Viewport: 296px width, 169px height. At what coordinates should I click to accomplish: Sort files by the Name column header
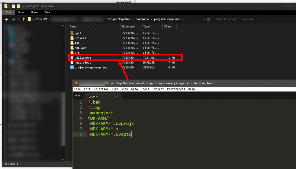point(73,27)
